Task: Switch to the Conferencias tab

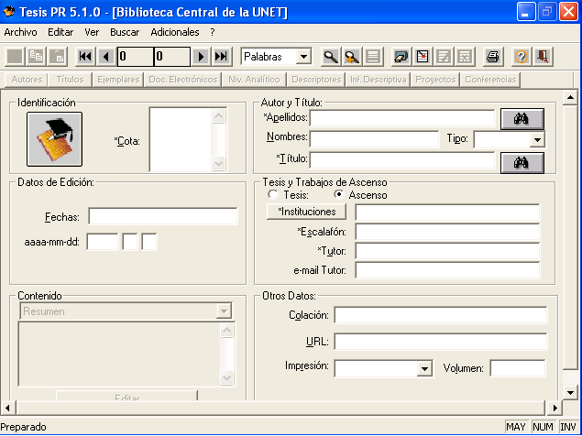Action: (490, 80)
